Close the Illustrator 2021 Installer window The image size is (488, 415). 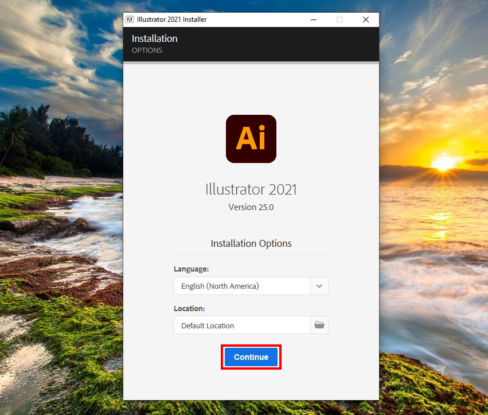coord(365,20)
